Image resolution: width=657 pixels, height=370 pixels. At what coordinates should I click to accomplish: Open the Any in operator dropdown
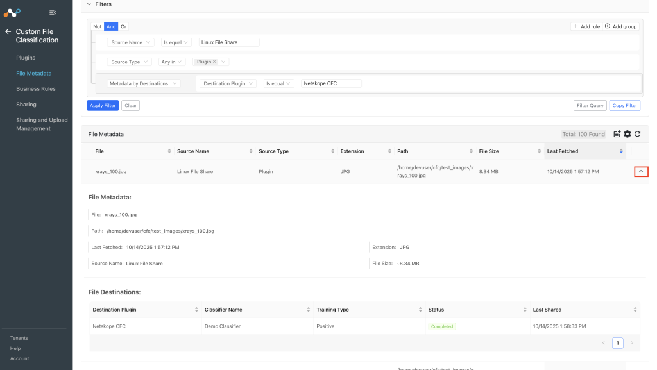click(x=171, y=62)
